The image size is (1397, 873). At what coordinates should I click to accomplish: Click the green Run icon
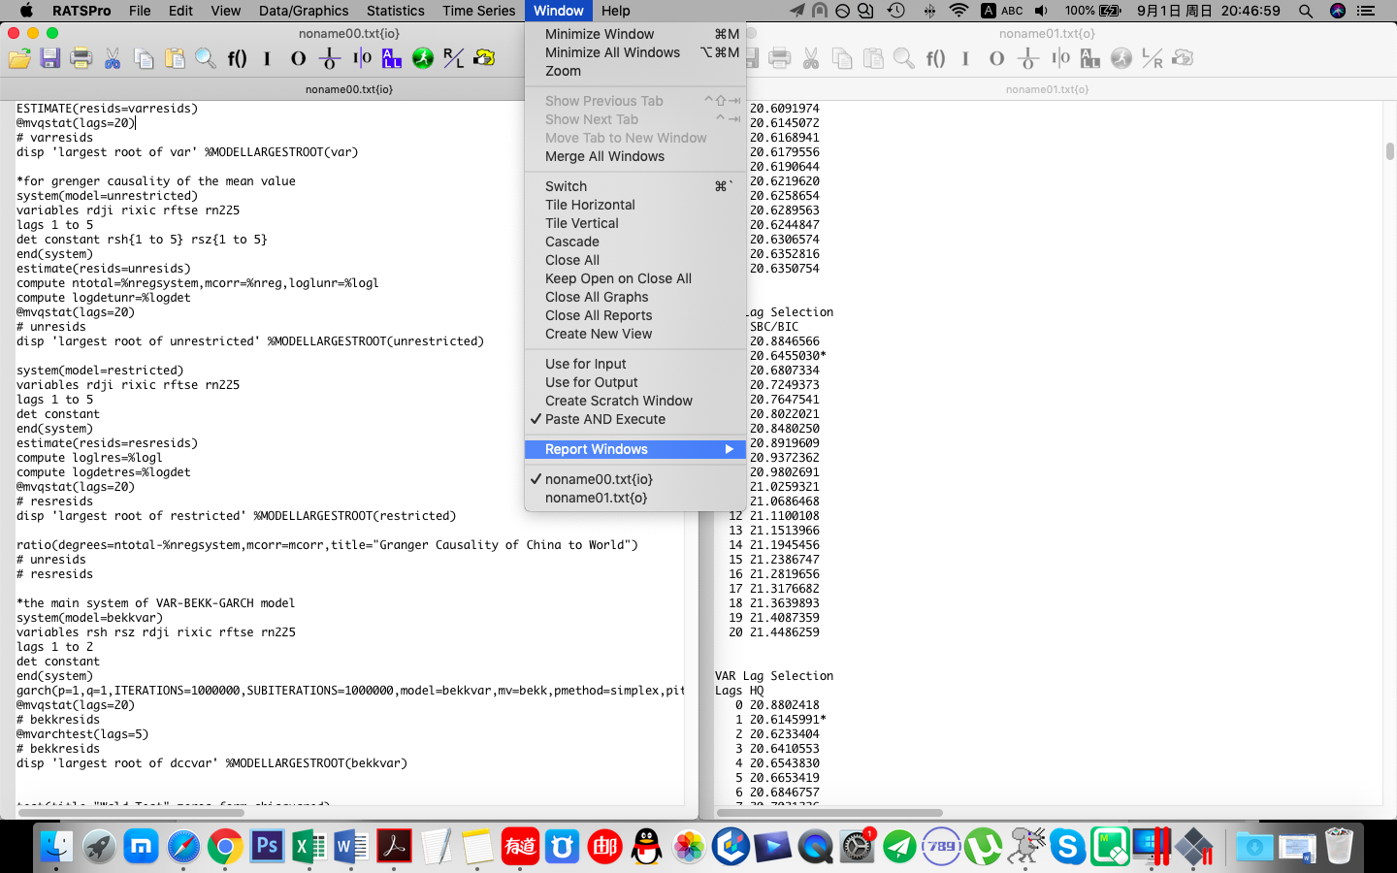423,58
